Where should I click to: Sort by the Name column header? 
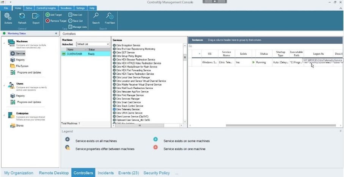click(x=77, y=50)
